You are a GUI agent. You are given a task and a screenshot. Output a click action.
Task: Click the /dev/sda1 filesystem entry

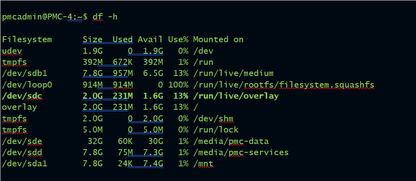tap(25, 164)
